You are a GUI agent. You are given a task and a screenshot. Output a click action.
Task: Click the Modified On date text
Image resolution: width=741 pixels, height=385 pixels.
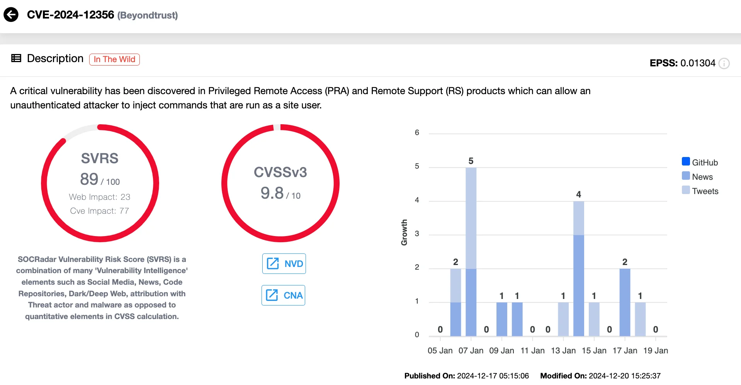[x=600, y=376]
